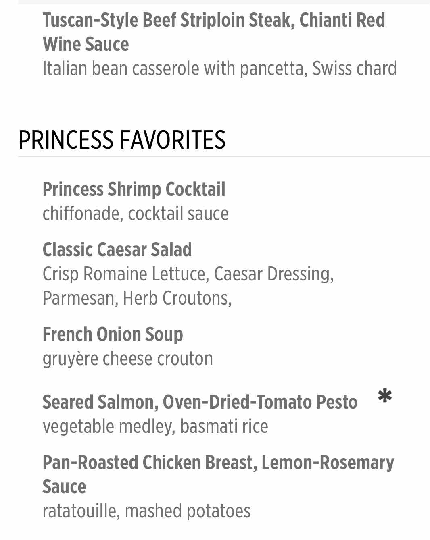430x540 pixels.
Task: Select the gruyère cheese crouton description
Action: click(x=127, y=359)
